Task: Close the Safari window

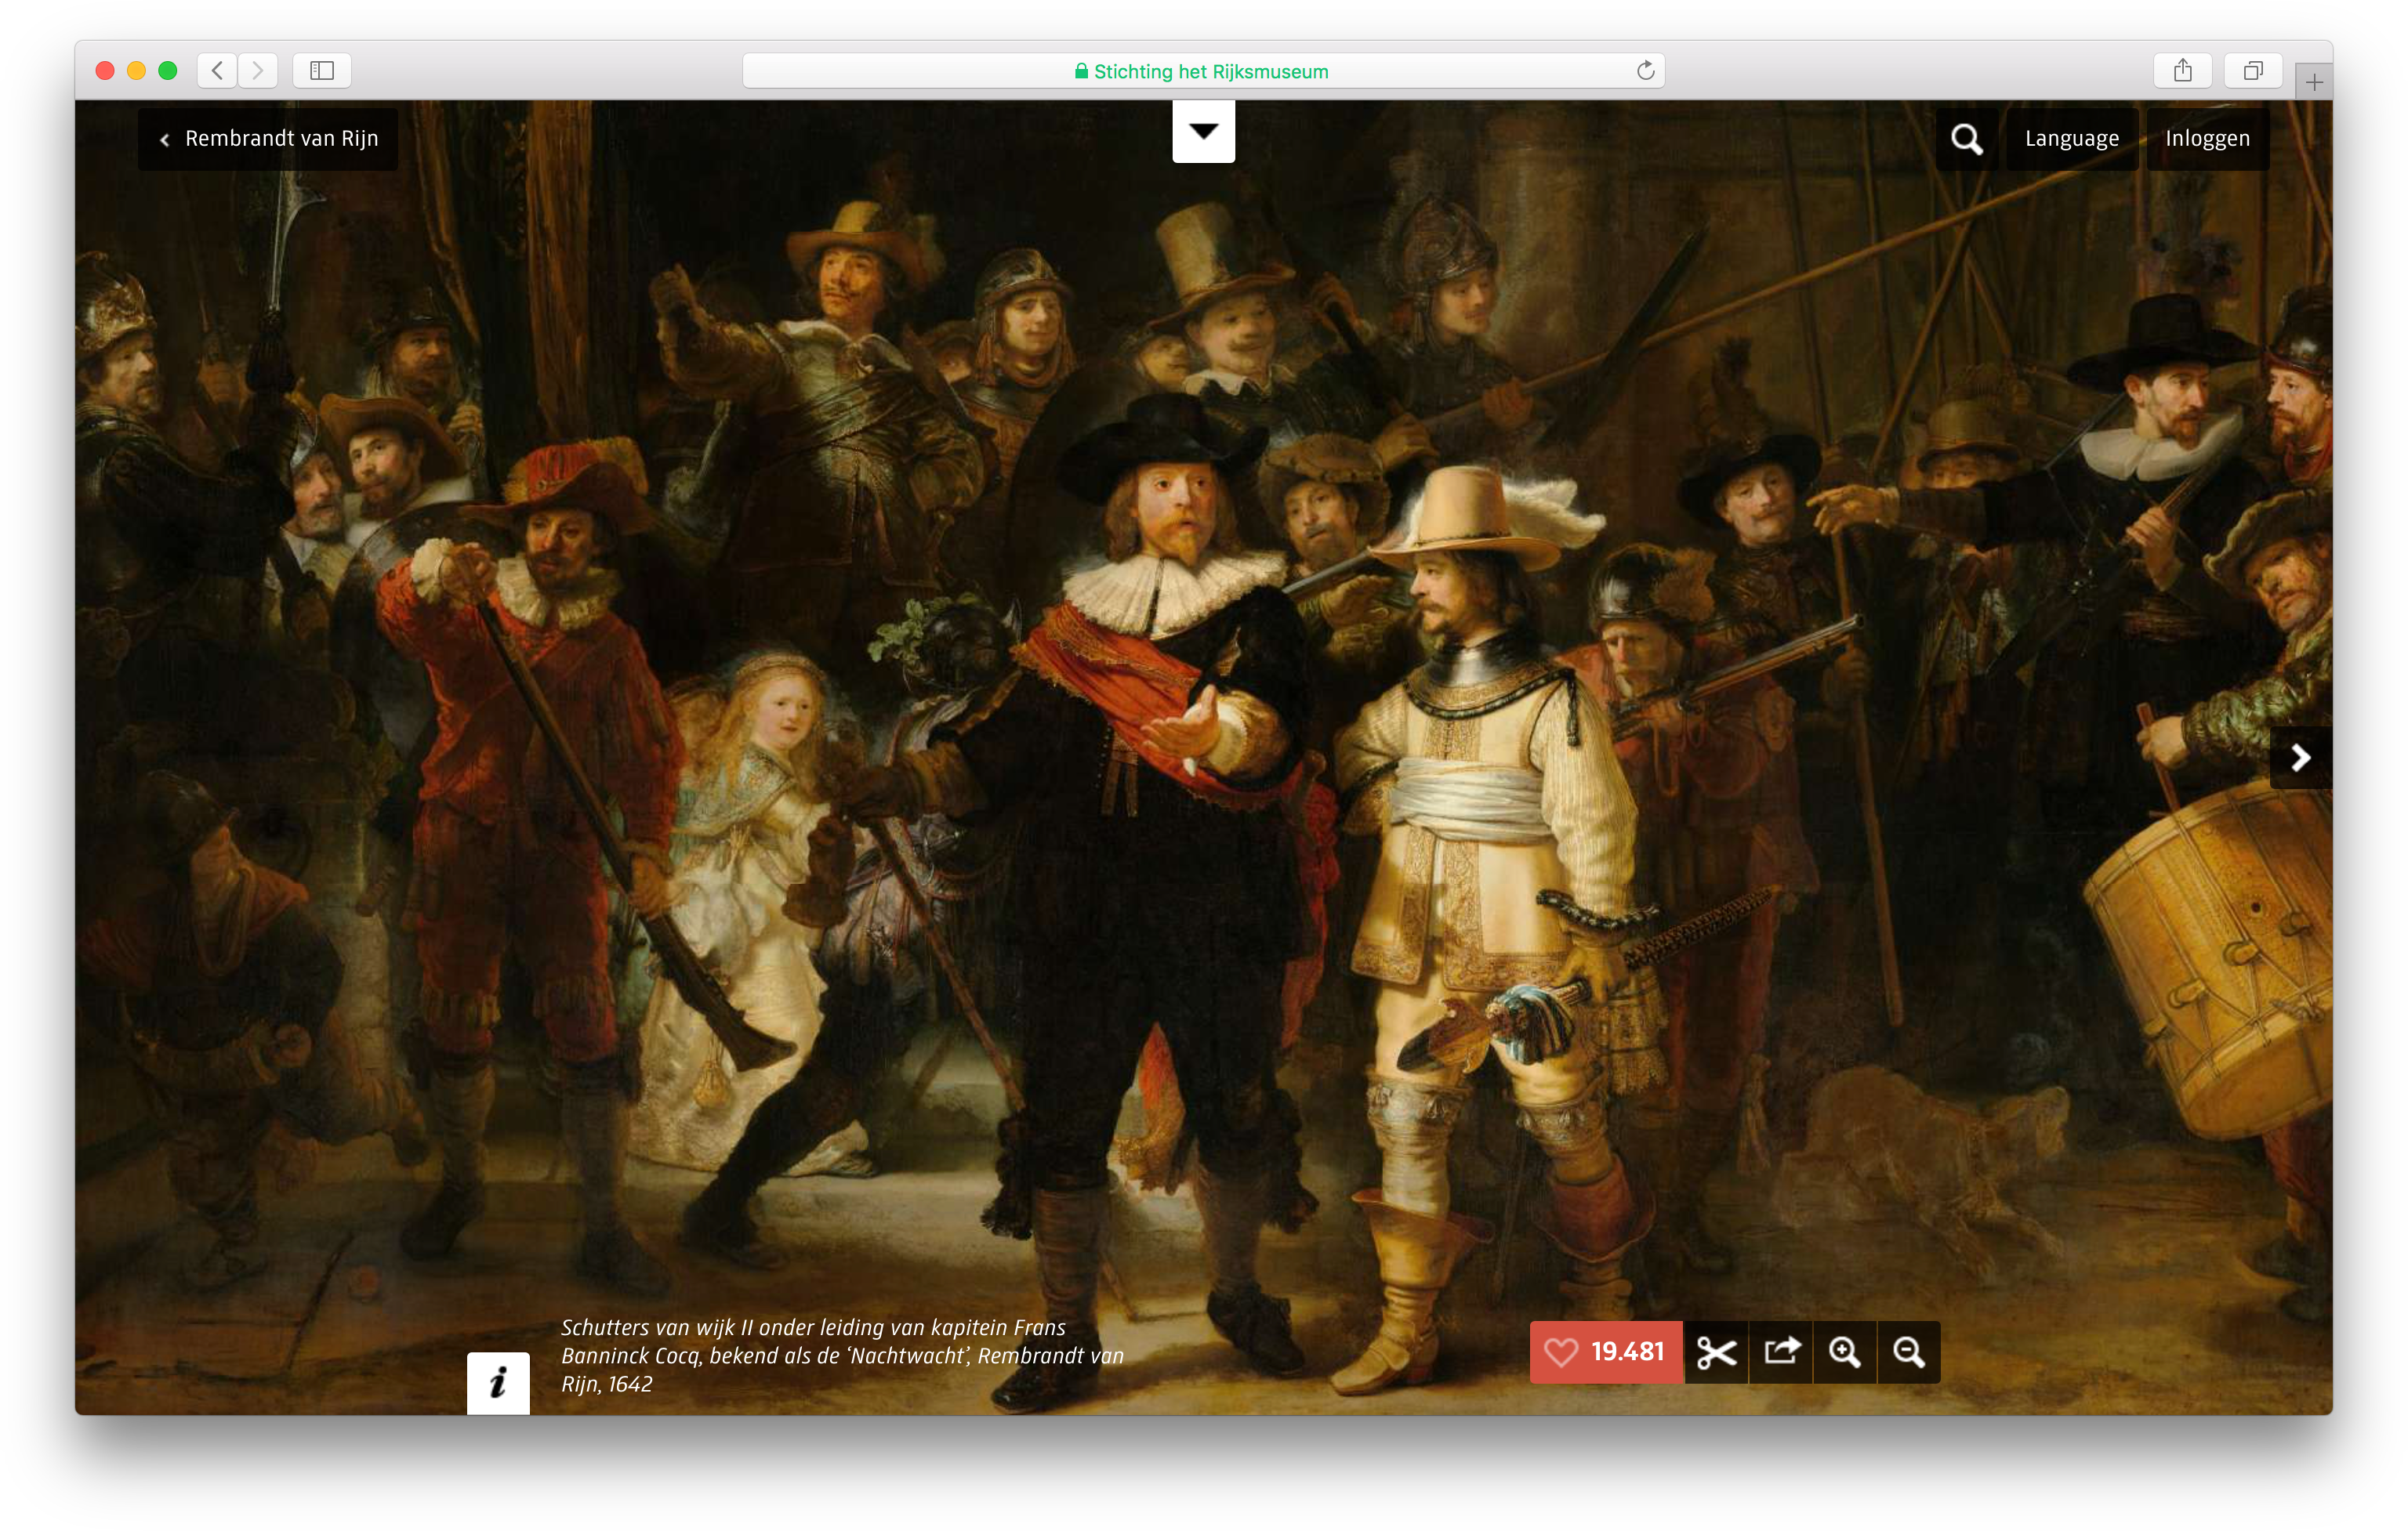Action: [105, 70]
